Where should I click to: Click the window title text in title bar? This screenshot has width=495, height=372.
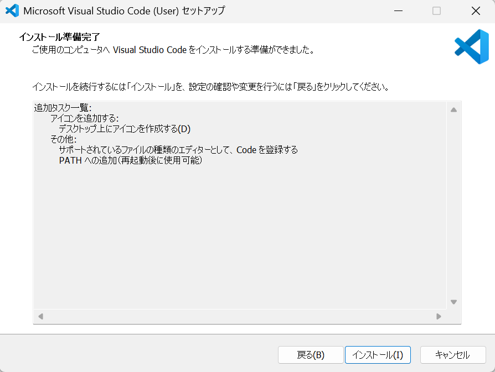click(124, 11)
